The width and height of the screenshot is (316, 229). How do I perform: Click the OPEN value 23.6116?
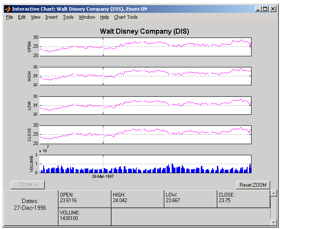coord(68,200)
